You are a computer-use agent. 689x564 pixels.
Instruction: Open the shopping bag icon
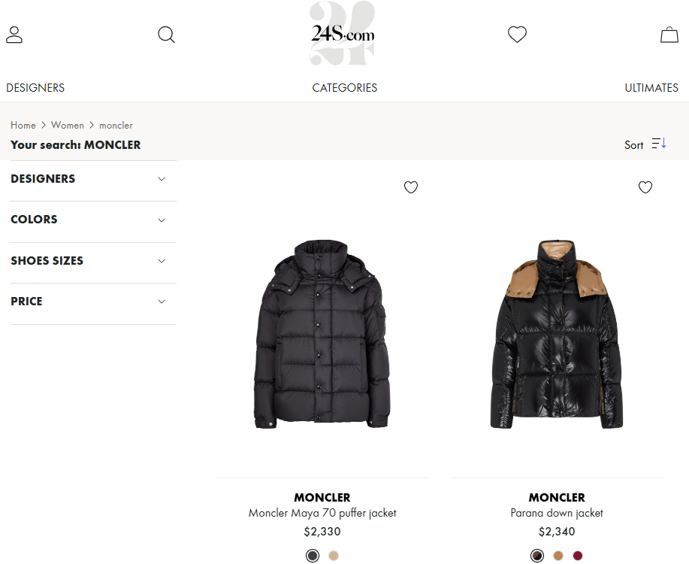[x=669, y=35]
